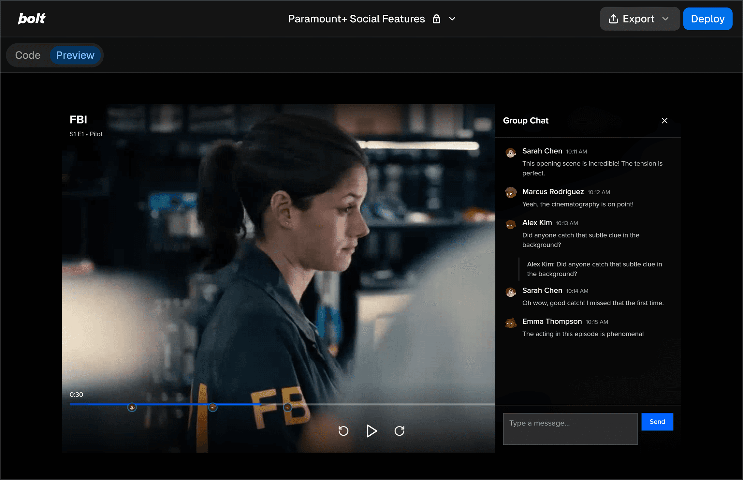Click the Emma Thompson name
The image size is (743, 480).
click(552, 322)
